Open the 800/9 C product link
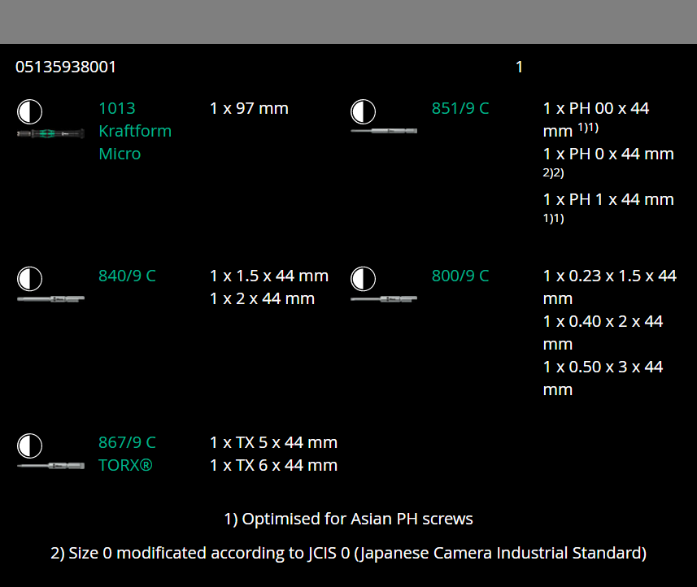The width and height of the screenshot is (697, 587). [460, 276]
